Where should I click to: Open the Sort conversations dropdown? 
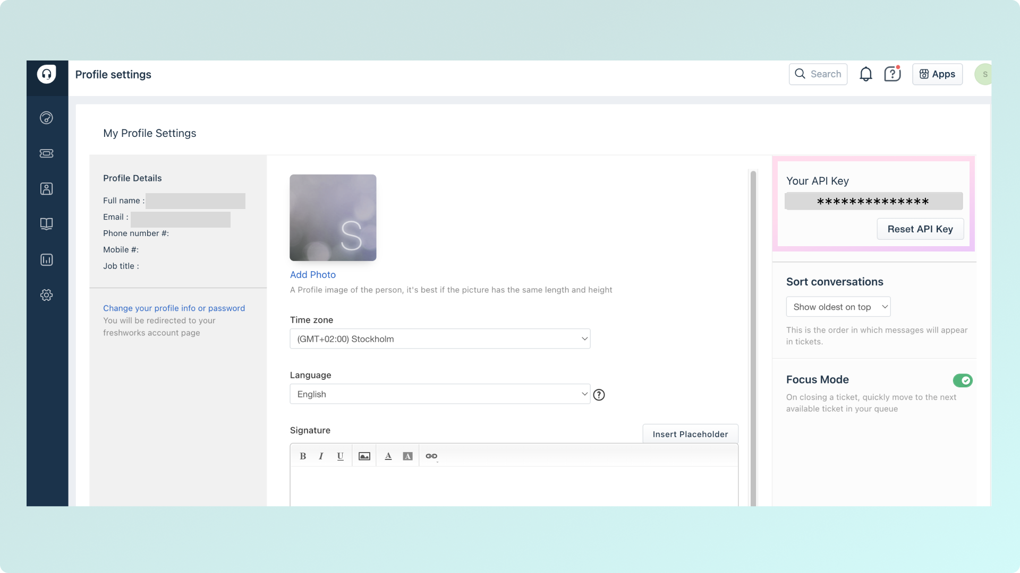pyautogui.click(x=838, y=307)
